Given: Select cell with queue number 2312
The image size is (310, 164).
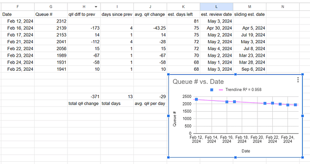Looking at the screenshot, I should (x=51, y=21).
